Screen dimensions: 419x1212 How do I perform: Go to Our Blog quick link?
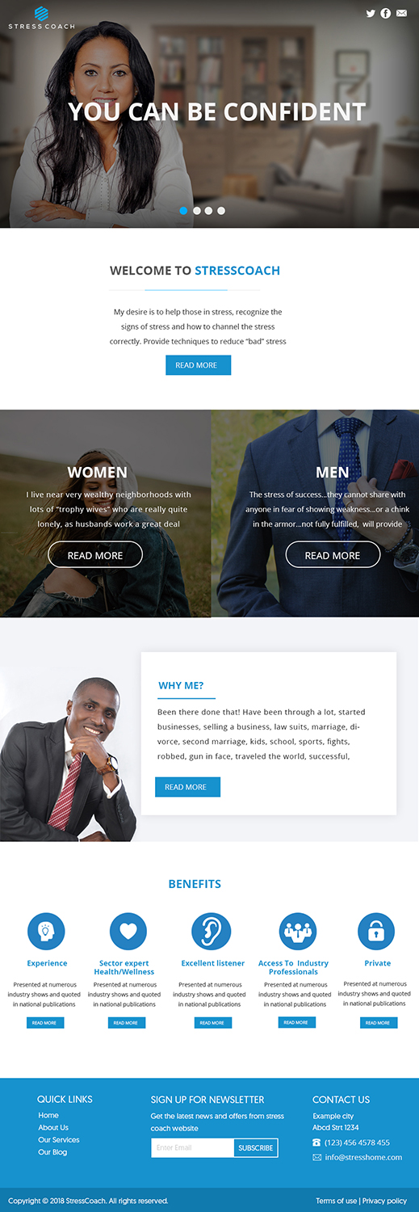(52, 1152)
